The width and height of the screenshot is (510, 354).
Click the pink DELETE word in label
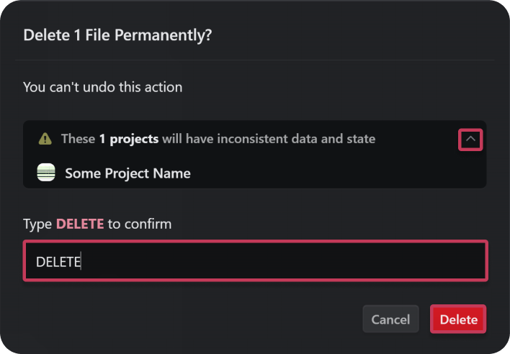click(x=80, y=224)
